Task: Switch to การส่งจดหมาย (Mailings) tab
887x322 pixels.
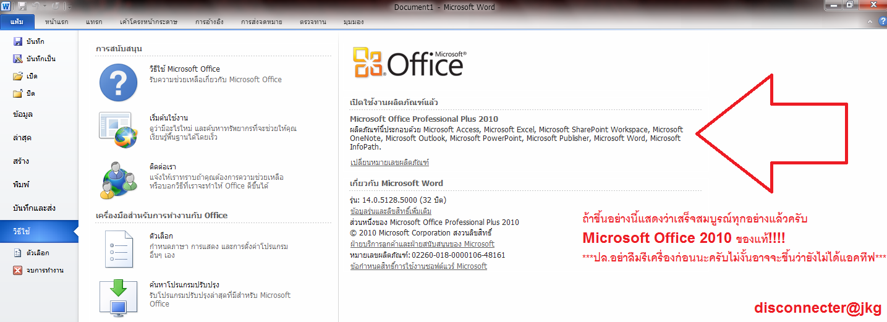Action: coord(263,22)
